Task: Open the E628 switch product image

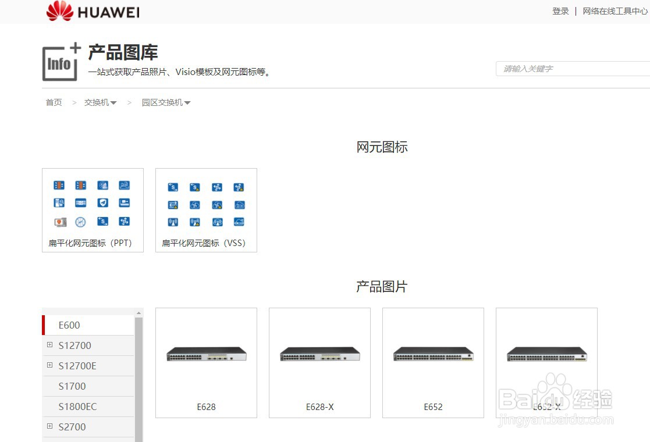Action: [206, 355]
